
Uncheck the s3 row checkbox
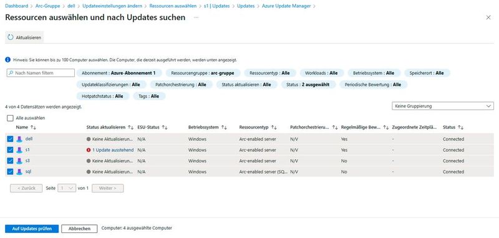pos(10,161)
